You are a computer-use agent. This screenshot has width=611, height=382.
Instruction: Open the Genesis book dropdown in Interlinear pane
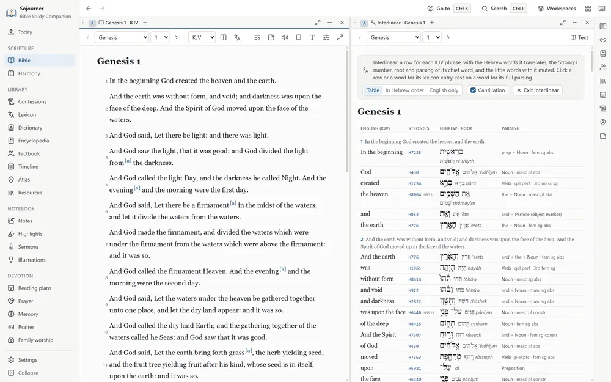393,37
